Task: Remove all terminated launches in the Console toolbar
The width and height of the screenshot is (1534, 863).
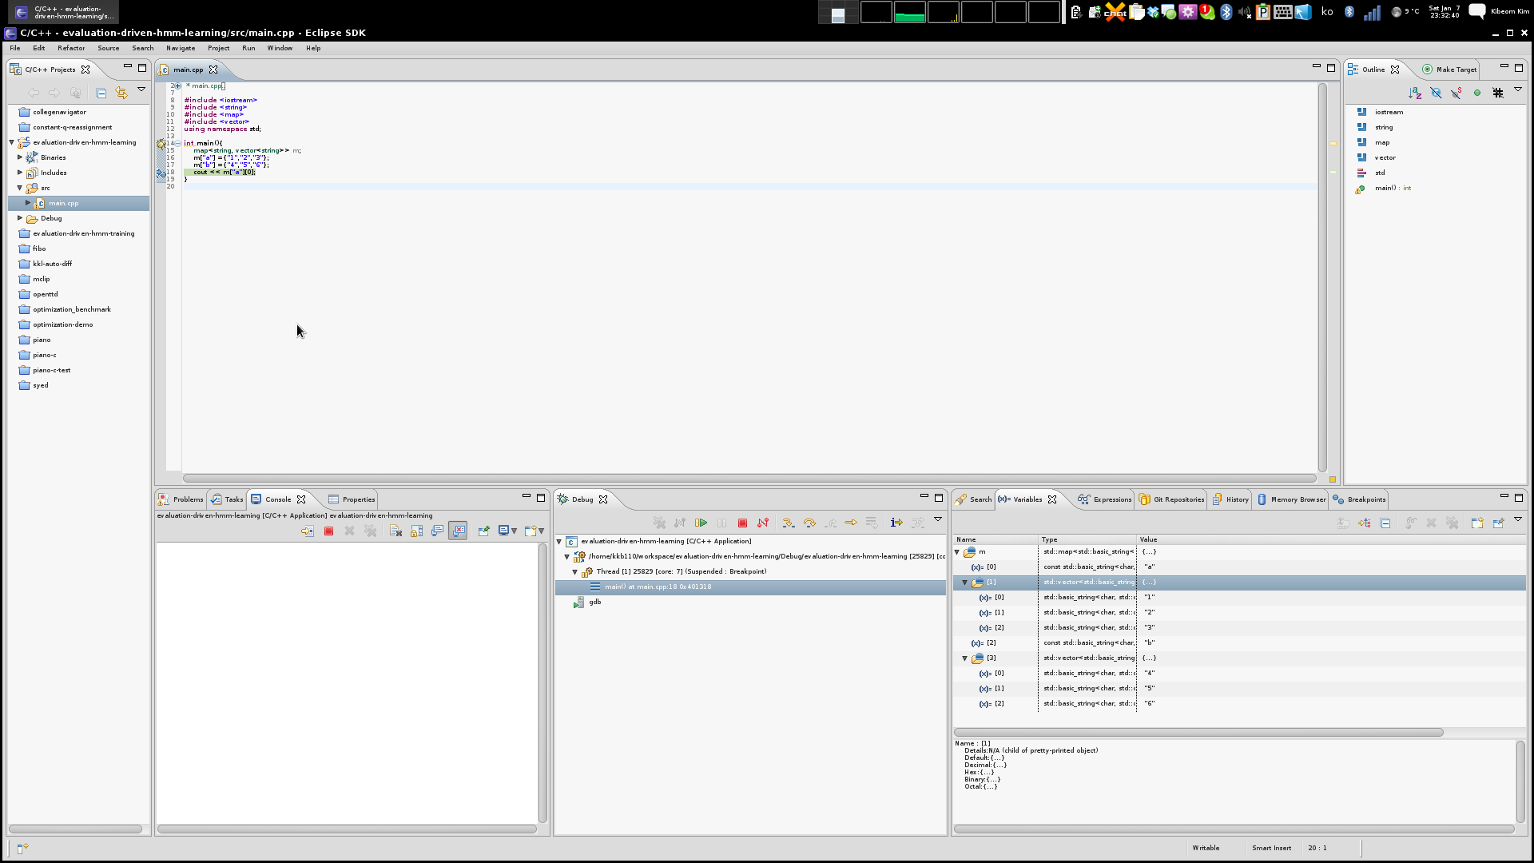Action: 370,531
